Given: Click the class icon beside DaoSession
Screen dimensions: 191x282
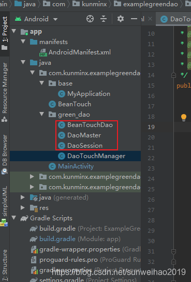Looking at the screenshot, I should click(x=62, y=146).
